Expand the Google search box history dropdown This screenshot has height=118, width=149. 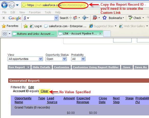click(x=56, y=18)
